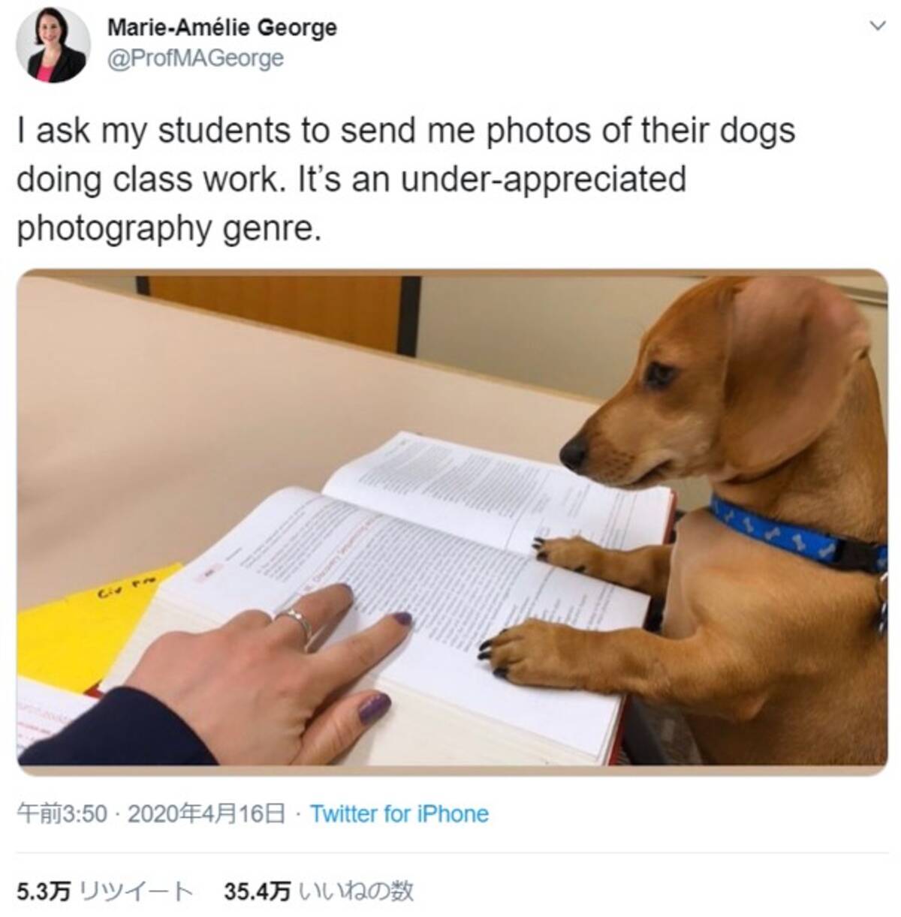Follow the Twitter for iPhone link

click(x=399, y=813)
